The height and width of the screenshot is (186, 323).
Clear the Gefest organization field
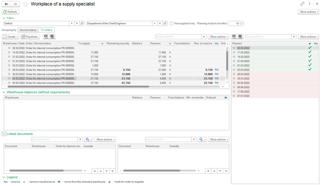coord(77,23)
